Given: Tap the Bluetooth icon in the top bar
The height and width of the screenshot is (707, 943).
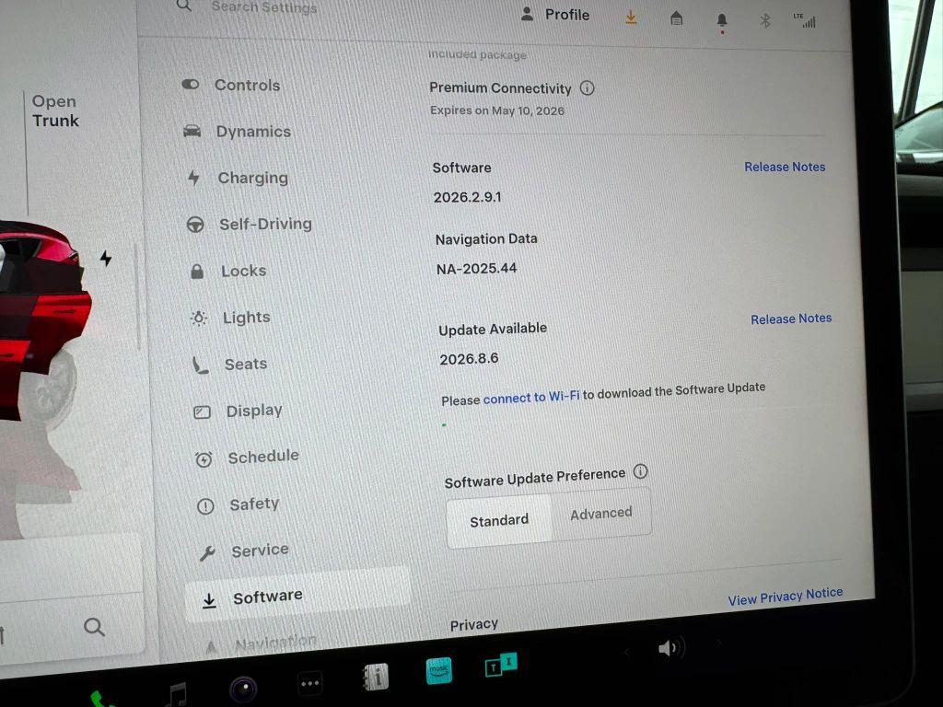Looking at the screenshot, I should [x=764, y=20].
